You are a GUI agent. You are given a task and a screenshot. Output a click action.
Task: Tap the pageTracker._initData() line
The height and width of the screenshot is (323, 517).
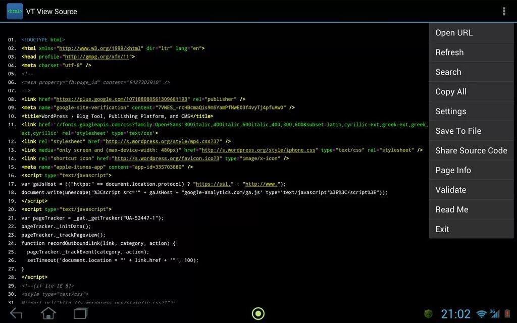click(56, 227)
